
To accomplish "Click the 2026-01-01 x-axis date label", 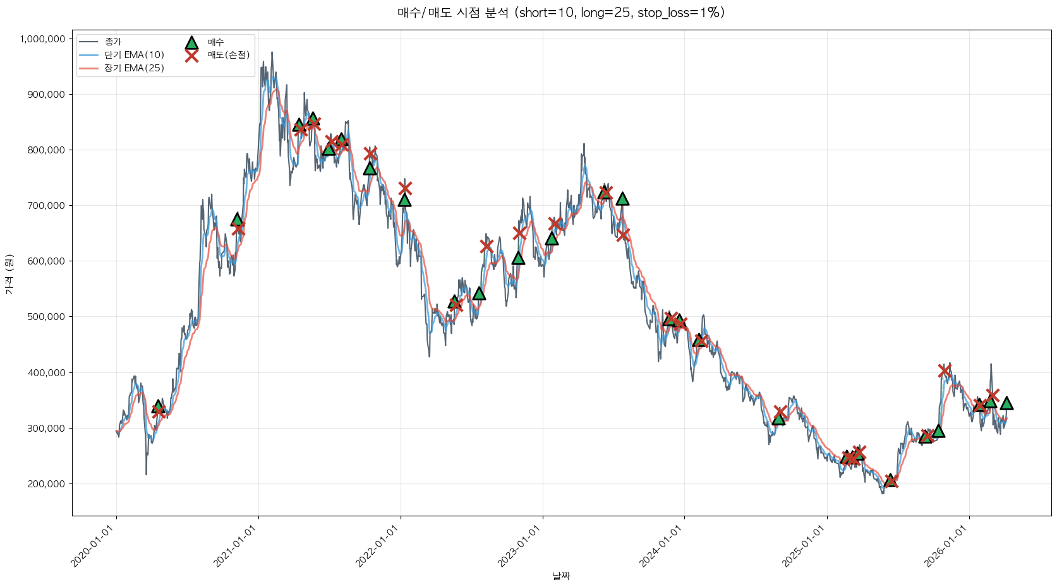I will [x=946, y=547].
